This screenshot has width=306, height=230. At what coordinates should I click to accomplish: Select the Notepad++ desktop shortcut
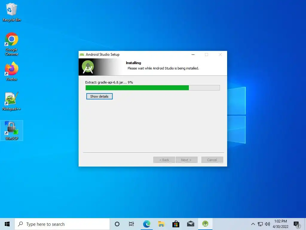click(x=12, y=101)
